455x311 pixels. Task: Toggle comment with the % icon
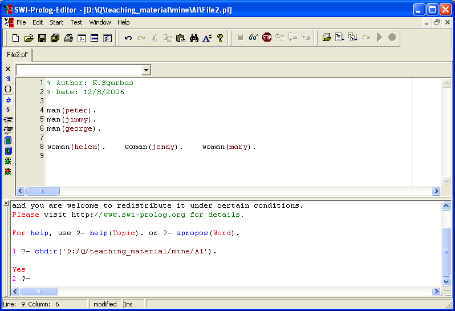coord(8,110)
